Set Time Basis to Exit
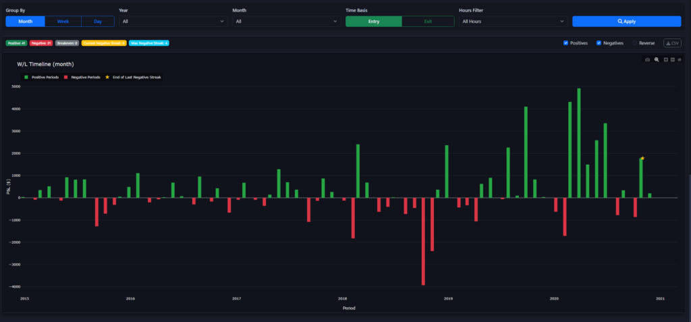691x322 pixels. [428, 22]
